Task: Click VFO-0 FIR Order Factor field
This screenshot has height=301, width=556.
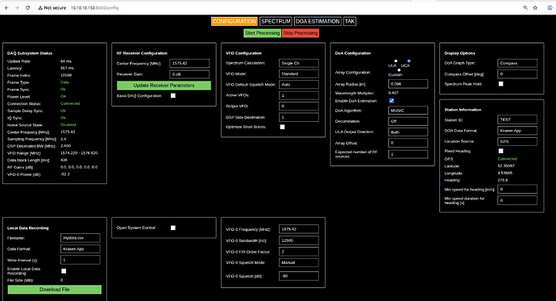Action: tap(299, 252)
